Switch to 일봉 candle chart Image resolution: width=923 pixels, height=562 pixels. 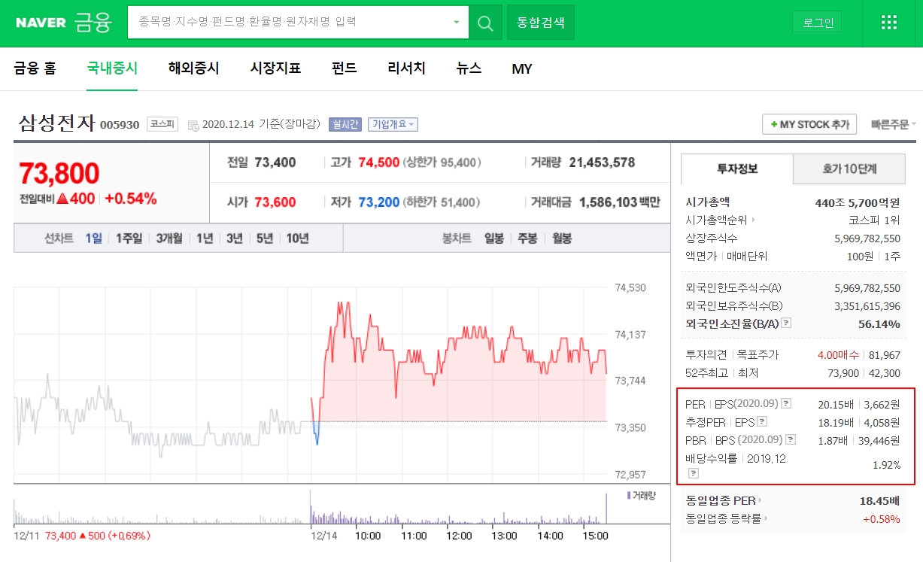(x=494, y=238)
